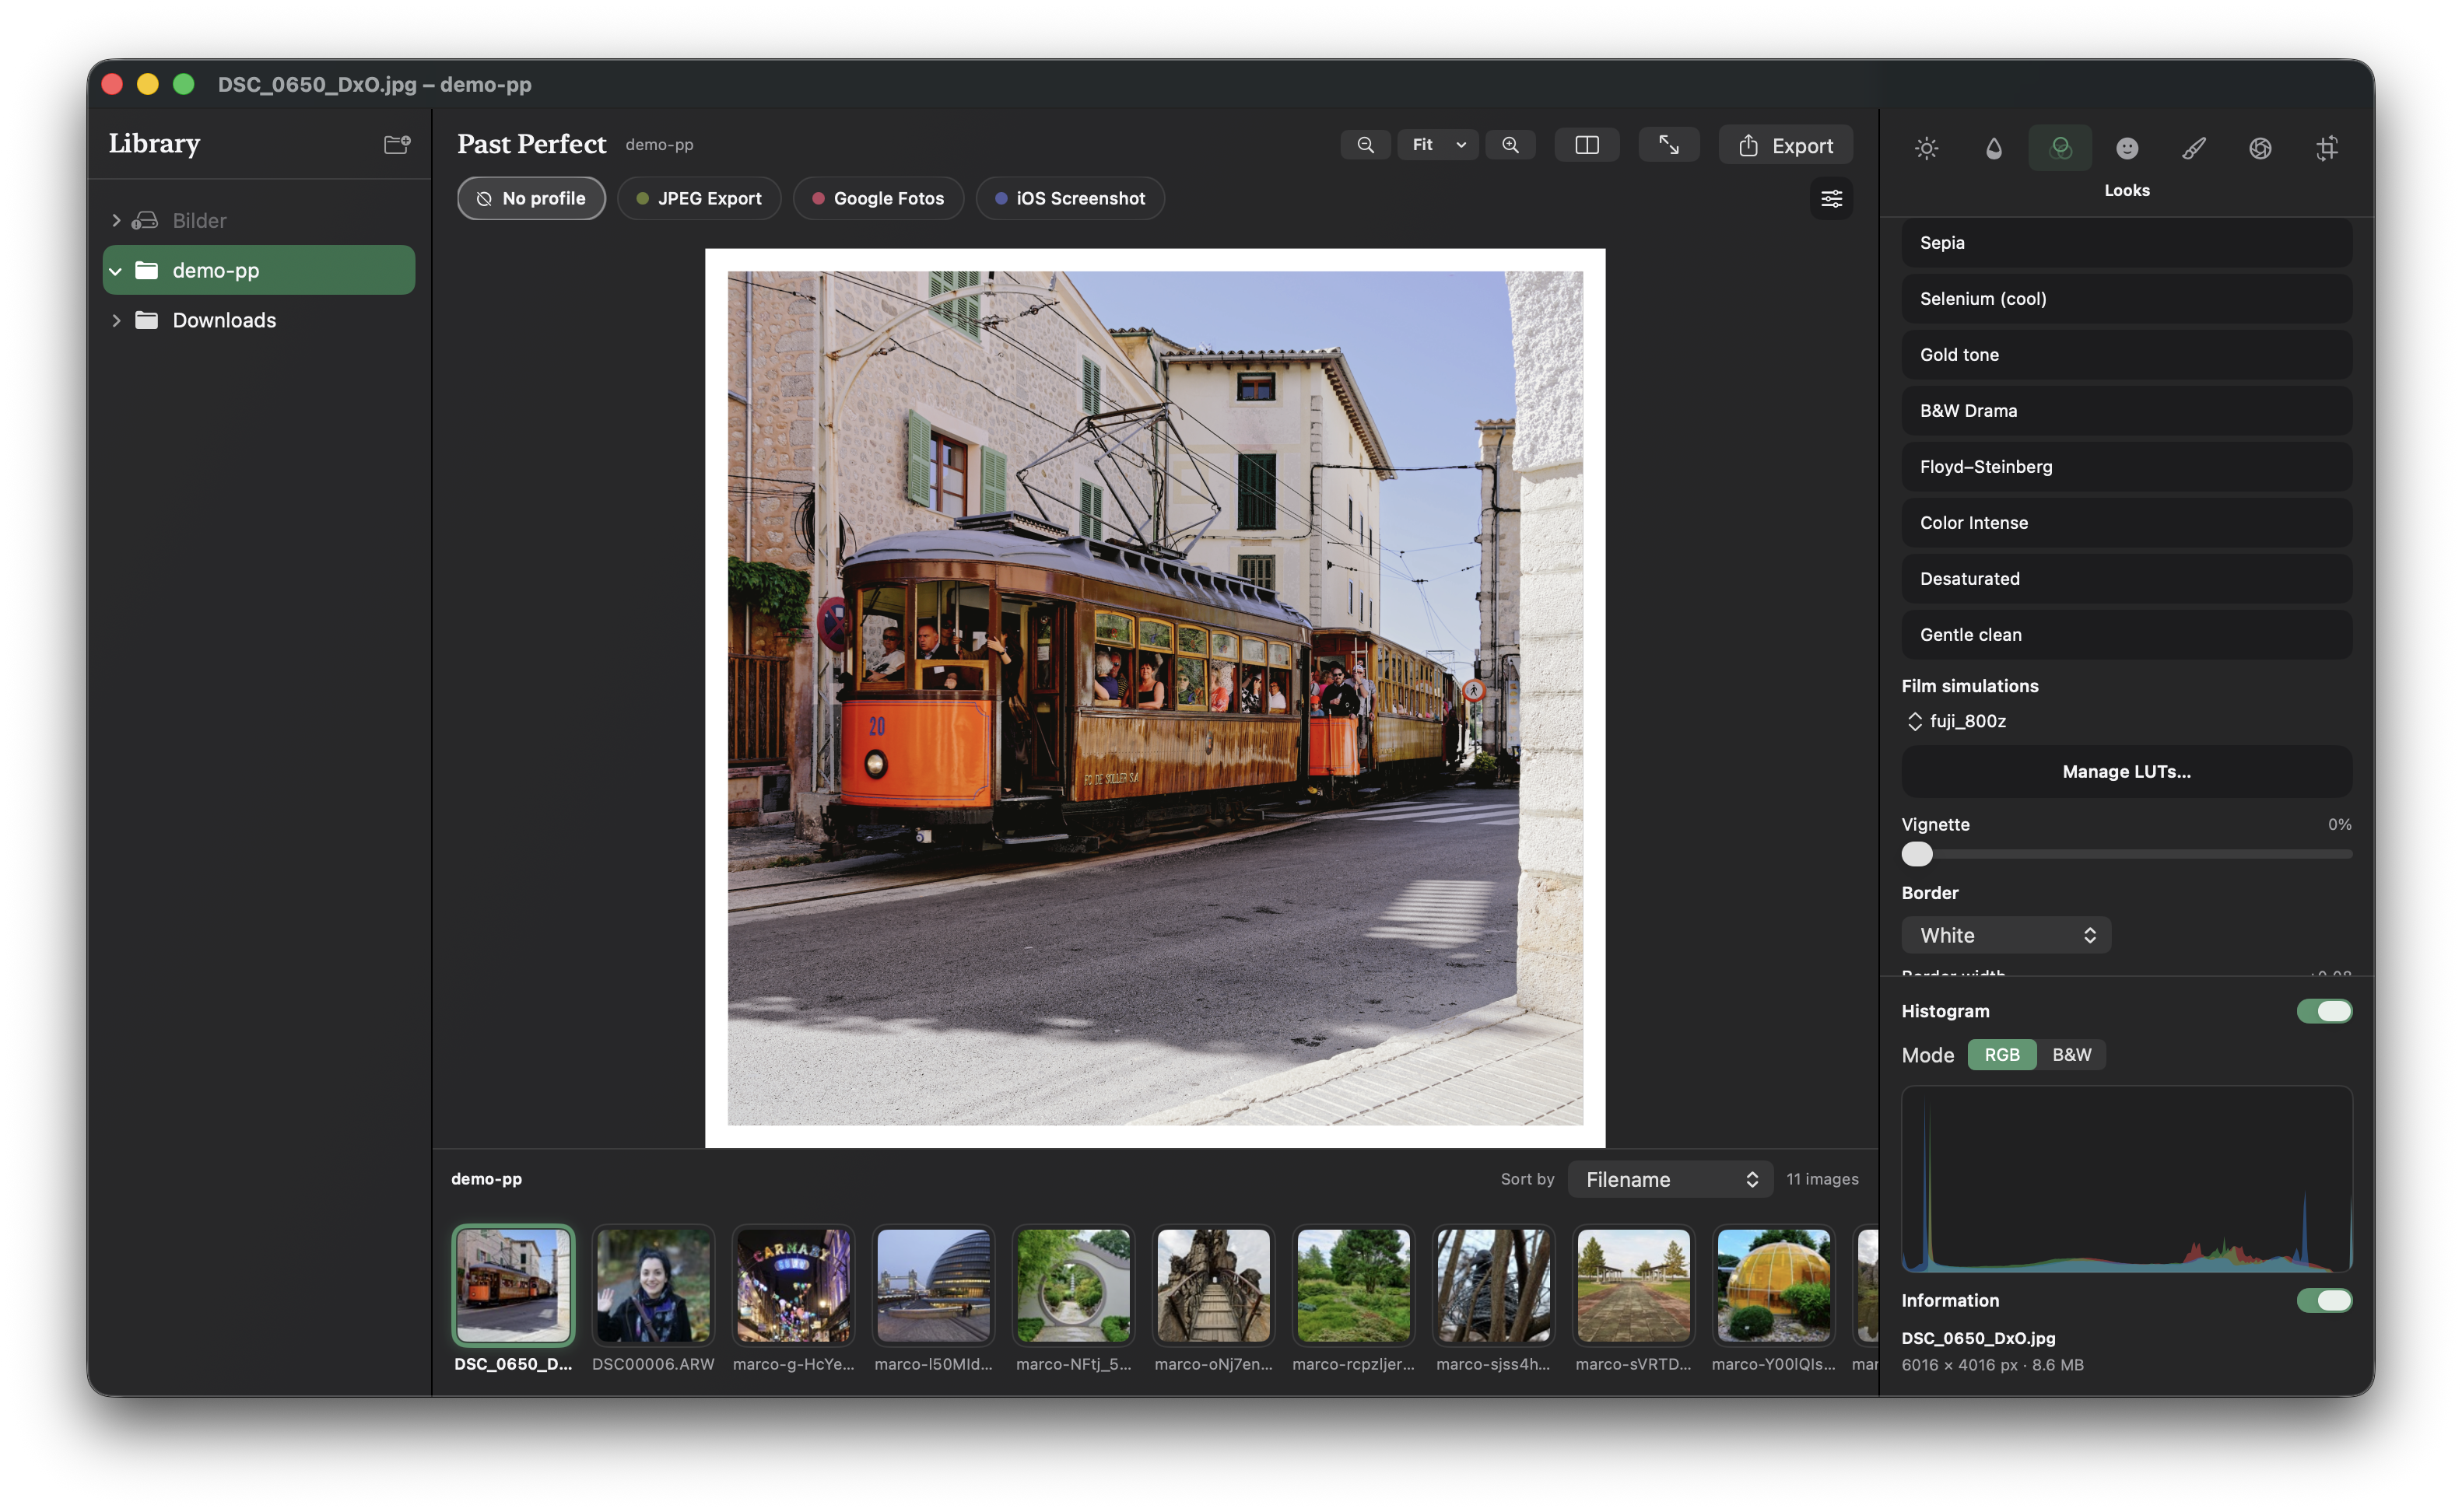The width and height of the screenshot is (2462, 1512).
Task: Select the Looks panel icon
Action: [2060, 148]
